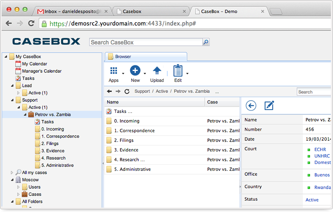Open 0. Incoming folder in the file list
The height and width of the screenshot is (214, 333).
click(x=172, y=121)
